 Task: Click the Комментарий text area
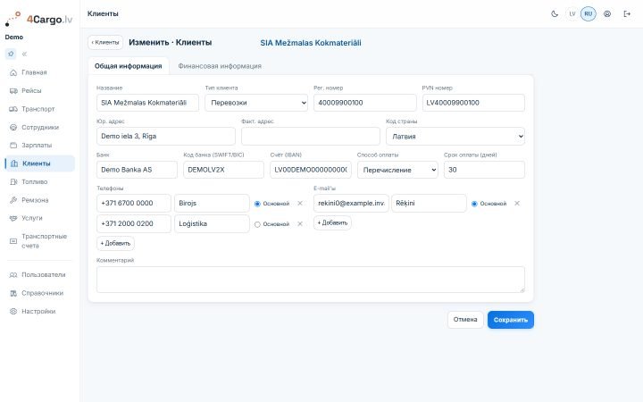(x=311, y=280)
